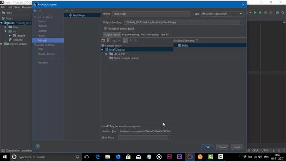
Task: Click the Available Elements help question mark
Action: [x=197, y=41]
